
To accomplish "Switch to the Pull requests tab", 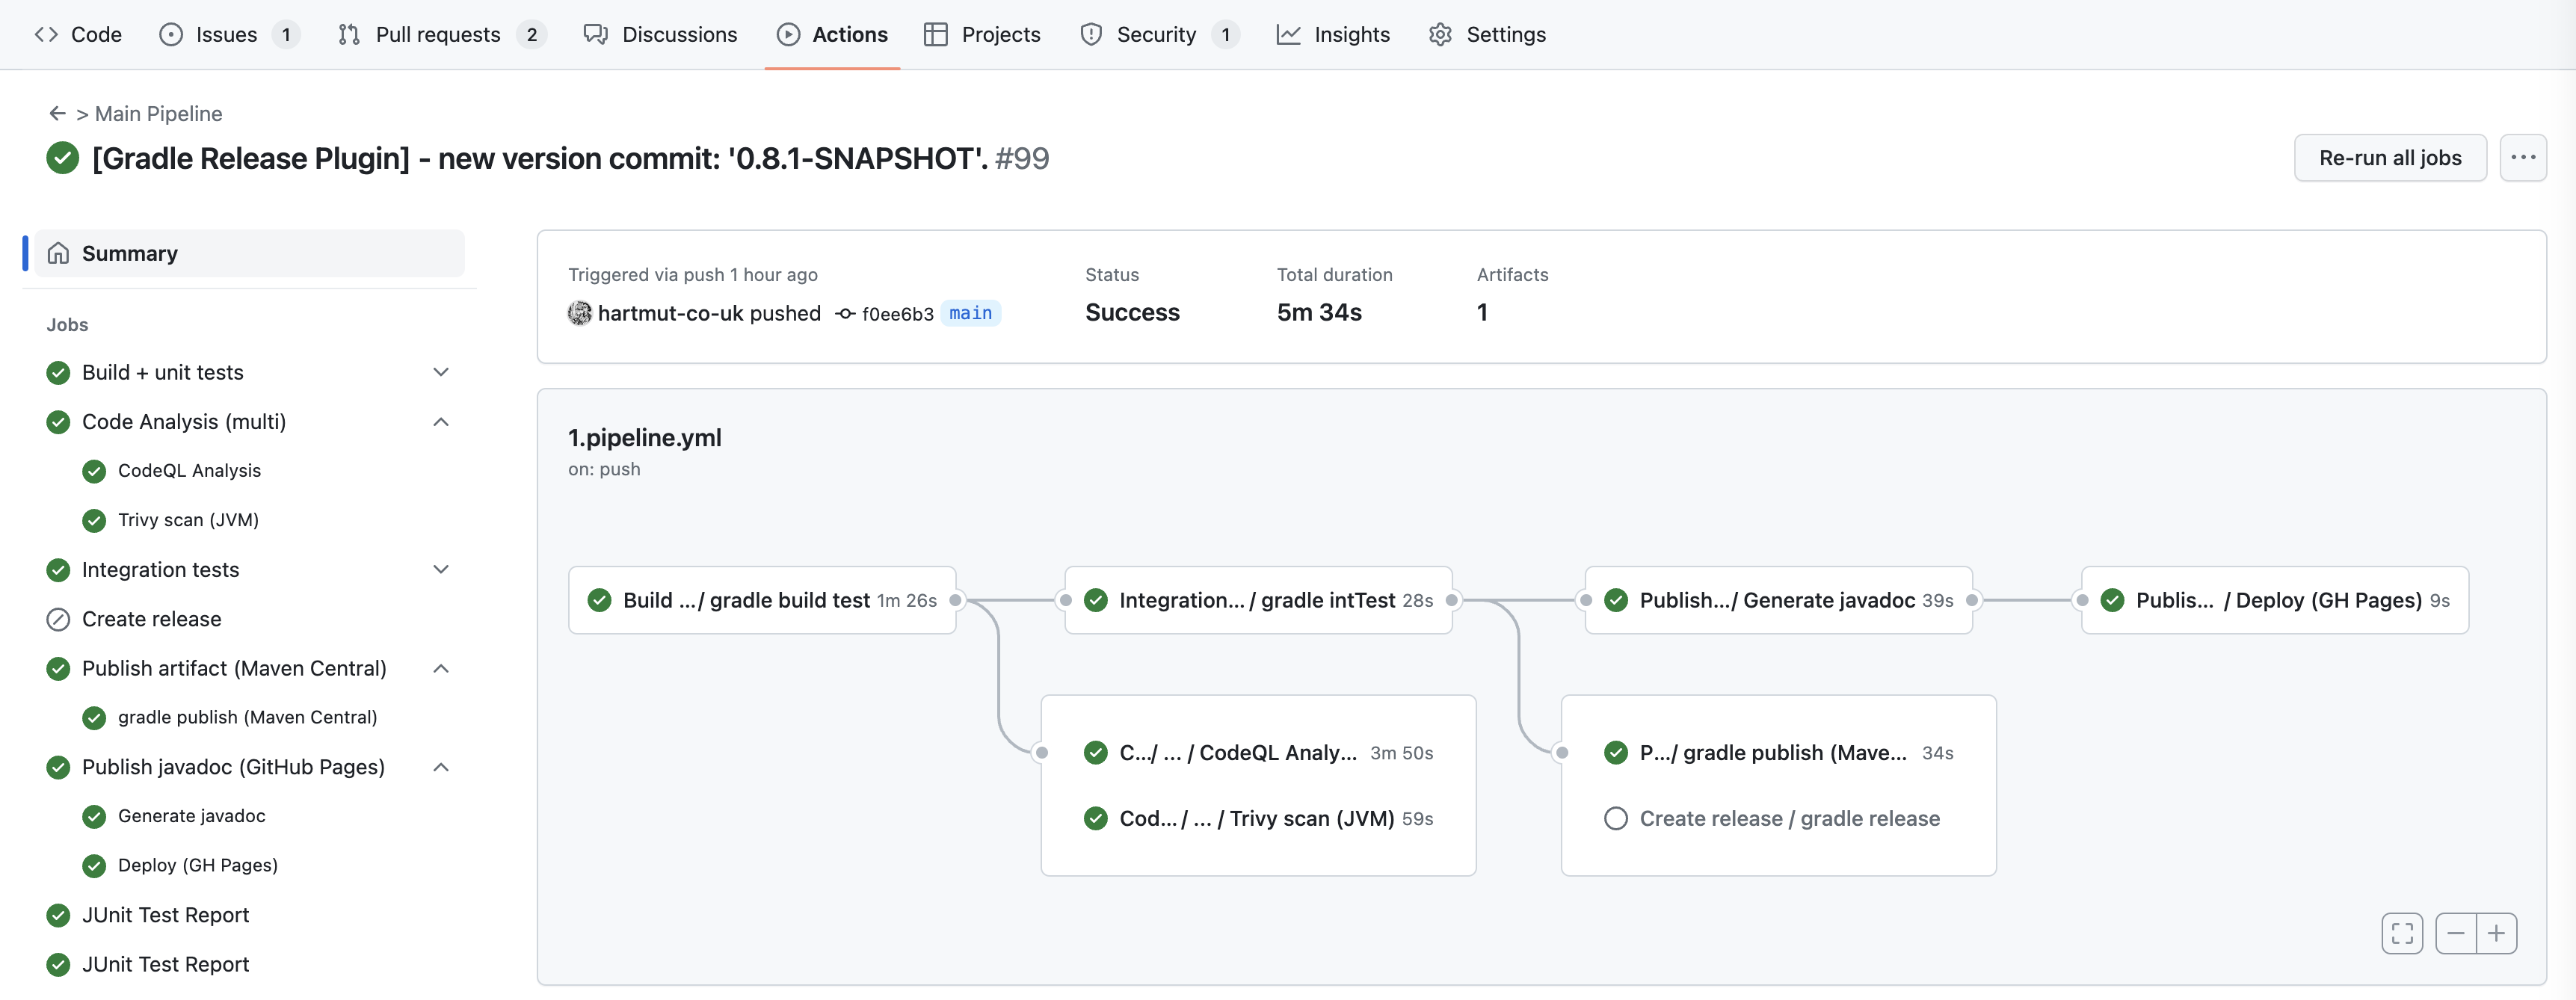I will [437, 34].
